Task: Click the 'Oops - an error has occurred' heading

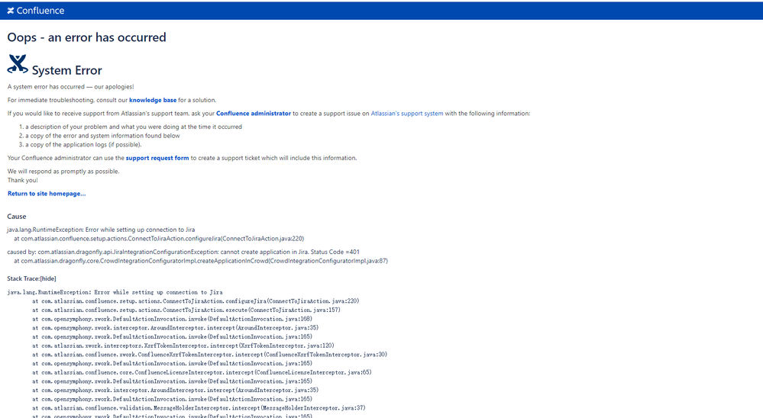Action: coord(86,37)
